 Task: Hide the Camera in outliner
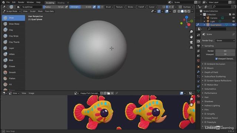click(x=234, y=18)
